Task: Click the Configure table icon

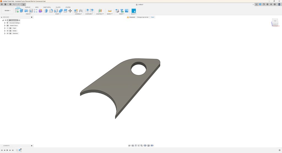Action: point(92,11)
